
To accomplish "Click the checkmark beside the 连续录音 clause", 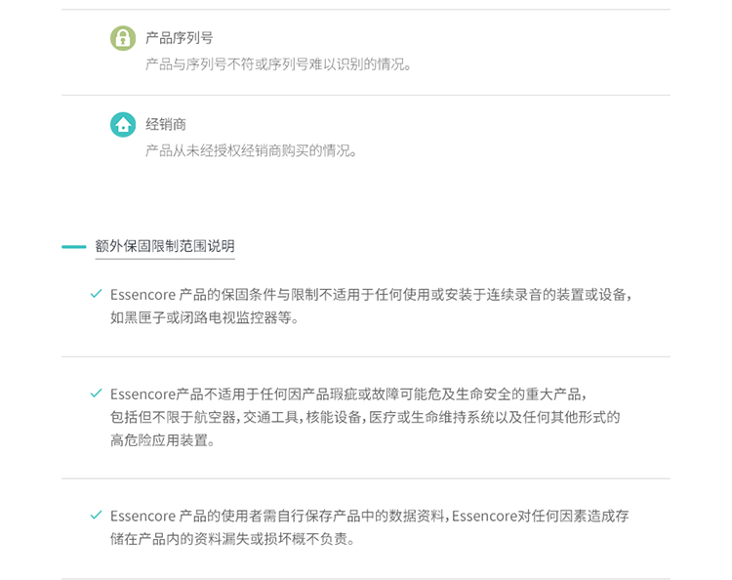I will [x=96, y=294].
